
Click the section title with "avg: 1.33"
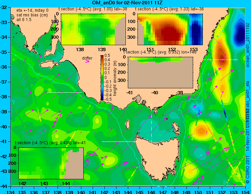point(169,9)
